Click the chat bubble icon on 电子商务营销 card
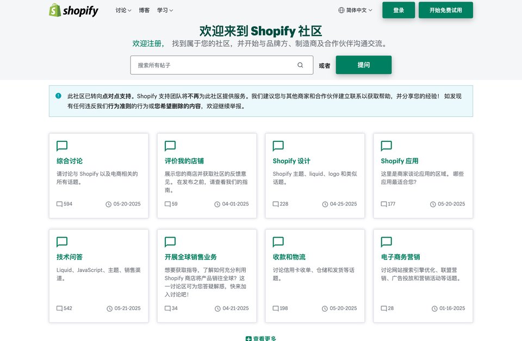This screenshot has height=341, width=522. [x=386, y=242]
